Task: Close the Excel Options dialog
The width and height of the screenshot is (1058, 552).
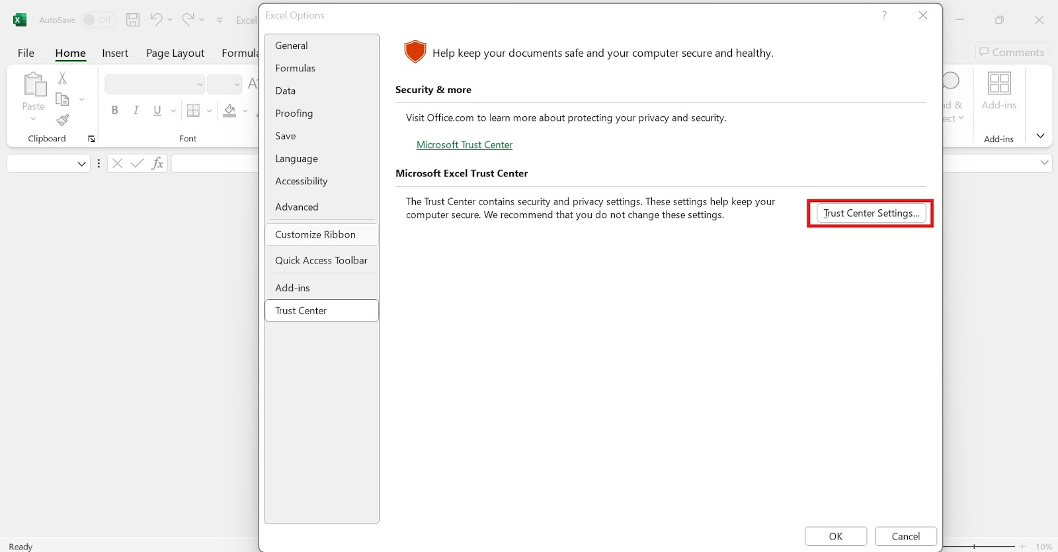Action: click(923, 15)
